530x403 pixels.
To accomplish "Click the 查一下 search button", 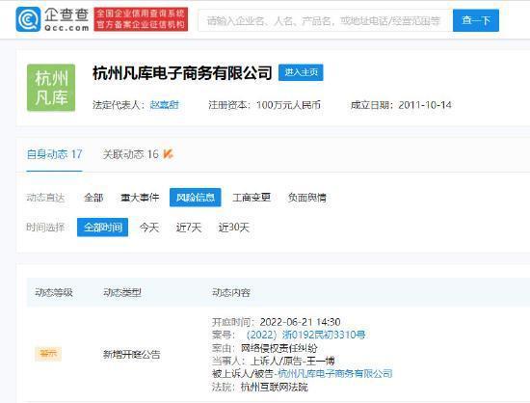I will pos(476,20).
